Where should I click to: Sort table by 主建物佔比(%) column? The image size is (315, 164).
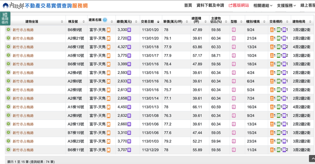[x=226, y=21]
